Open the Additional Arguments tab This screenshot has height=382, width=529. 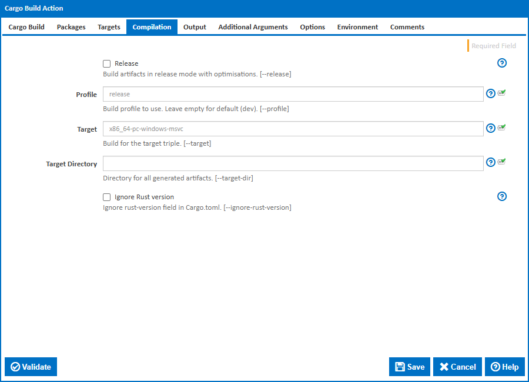coord(253,27)
